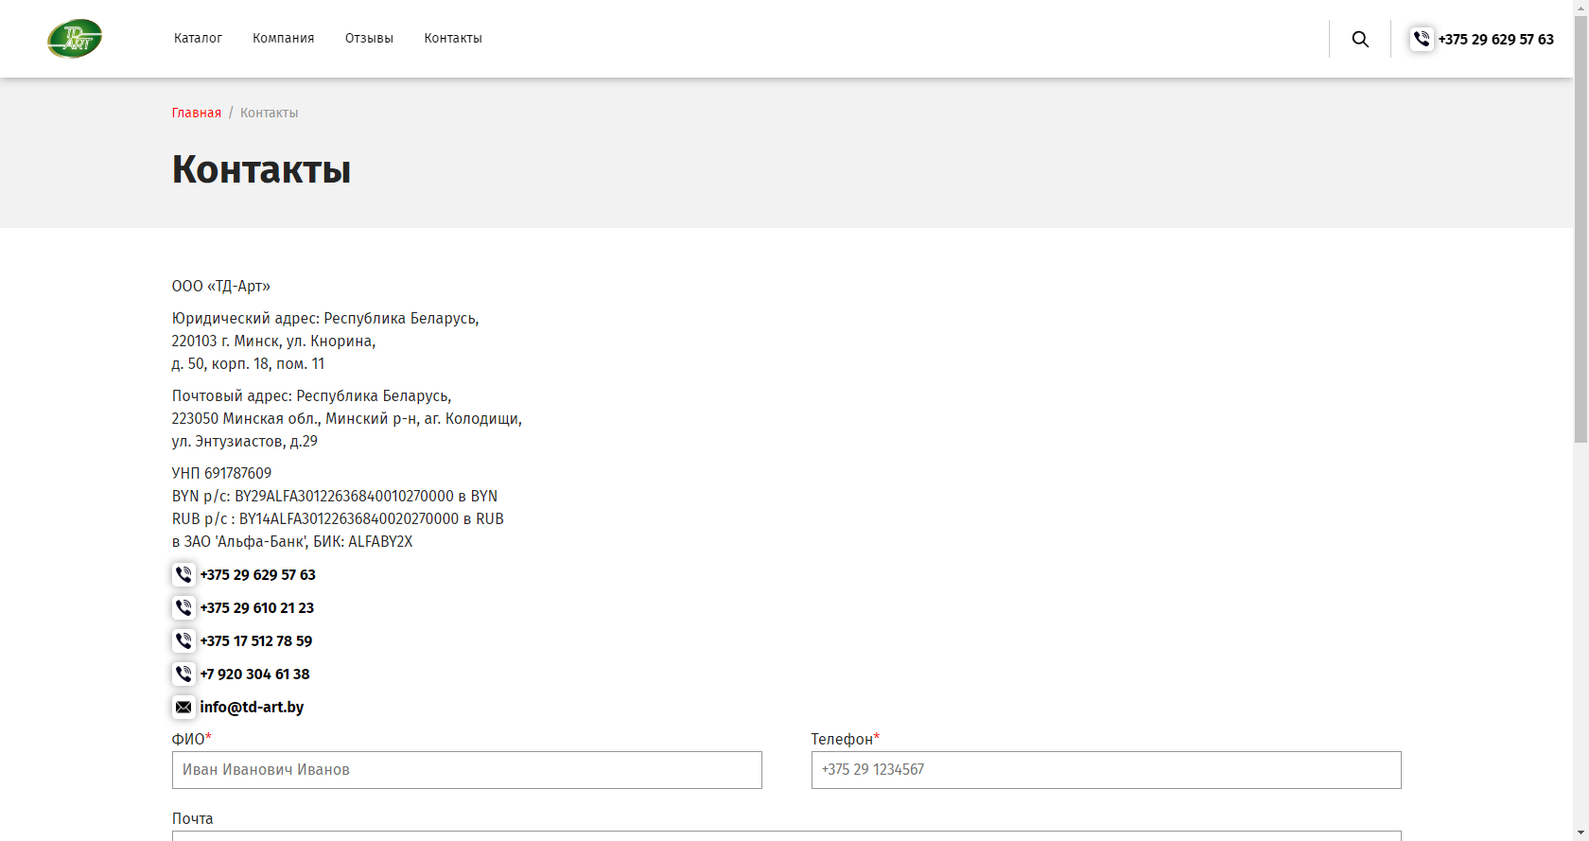Click the scrollbar up arrow
Image resolution: width=1589 pixels, height=841 pixels.
coord(1580,7)
